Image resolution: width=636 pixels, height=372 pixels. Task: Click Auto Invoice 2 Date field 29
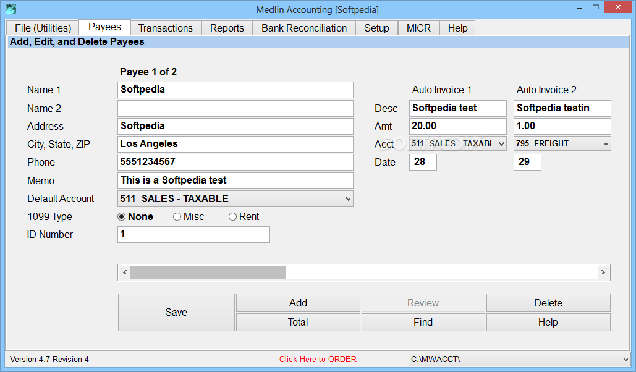pyautogui.click(x=527, y=162)
